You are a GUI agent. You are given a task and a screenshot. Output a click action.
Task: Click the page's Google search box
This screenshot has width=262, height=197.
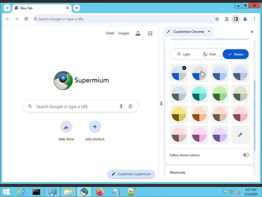80,106
